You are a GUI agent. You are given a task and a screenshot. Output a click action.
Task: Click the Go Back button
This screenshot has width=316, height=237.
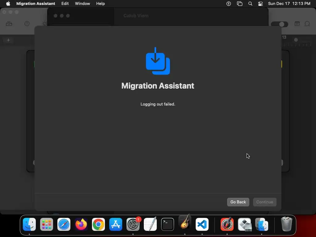tap(238, 202)
